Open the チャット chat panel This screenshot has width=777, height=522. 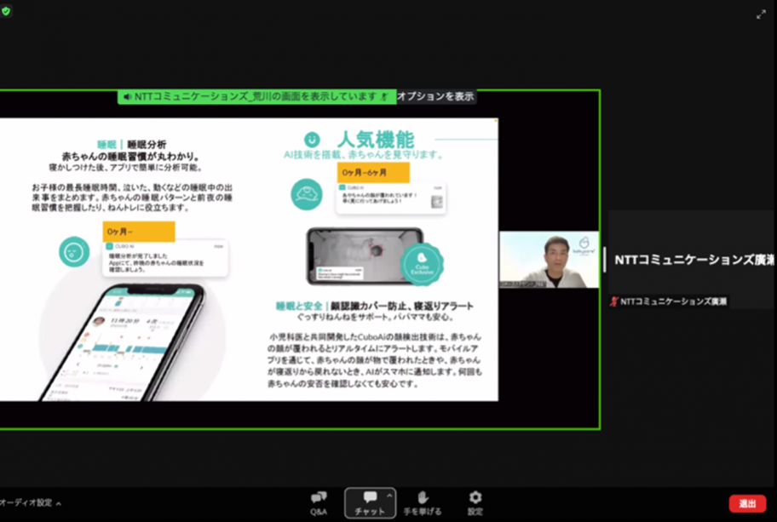370,503
